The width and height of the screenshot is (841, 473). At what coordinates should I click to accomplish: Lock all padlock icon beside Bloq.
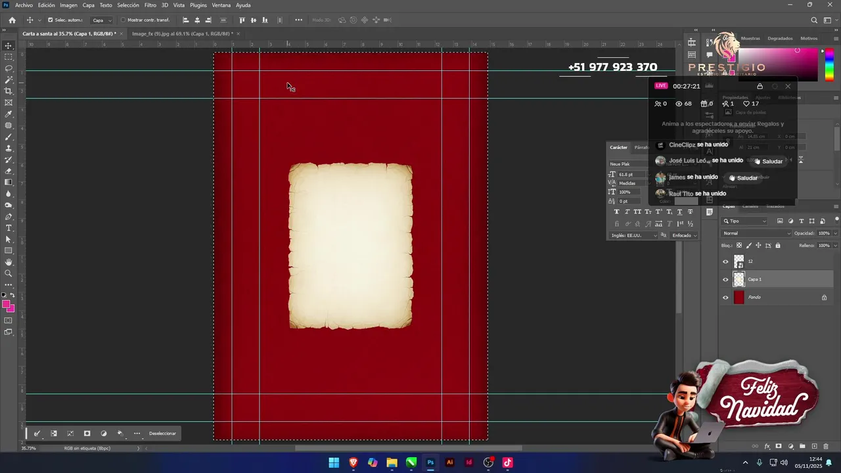pyautogui.click(x=778, y=245)
